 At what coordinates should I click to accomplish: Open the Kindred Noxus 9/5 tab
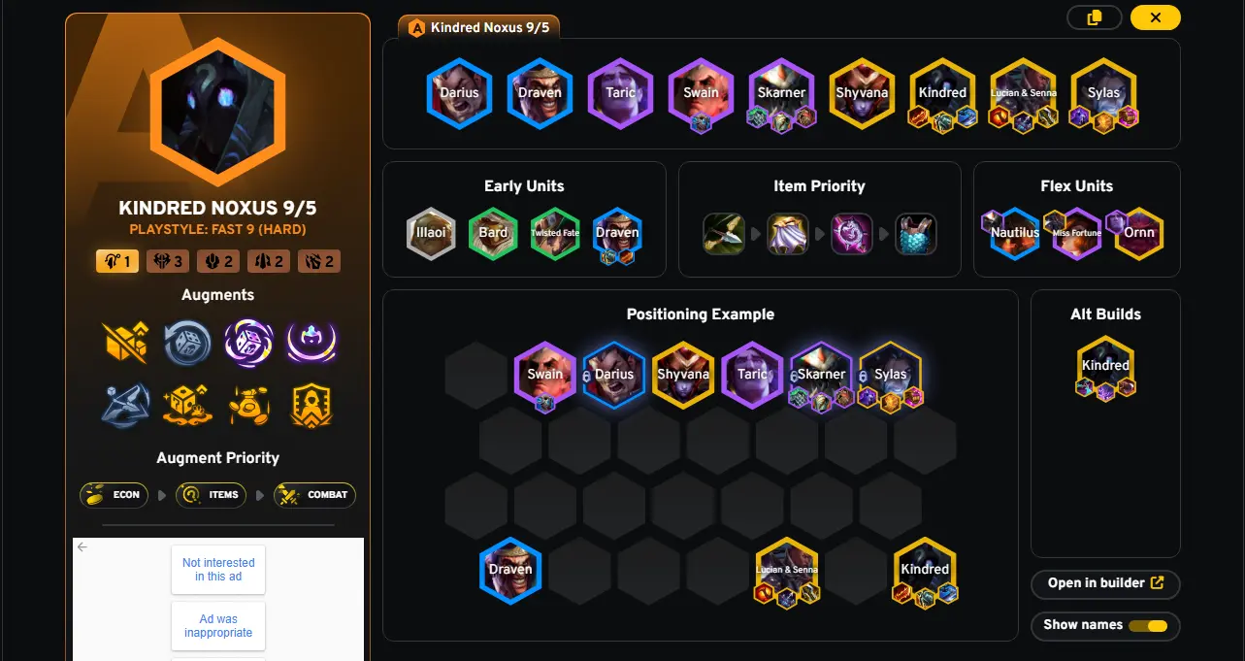479,28
